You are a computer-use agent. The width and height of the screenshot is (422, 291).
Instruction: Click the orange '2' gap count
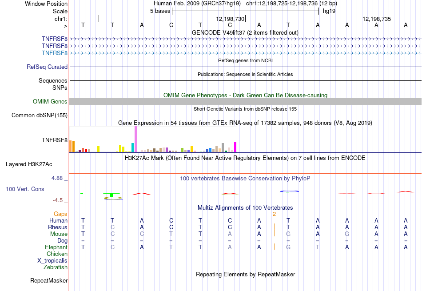click(274, 214)
